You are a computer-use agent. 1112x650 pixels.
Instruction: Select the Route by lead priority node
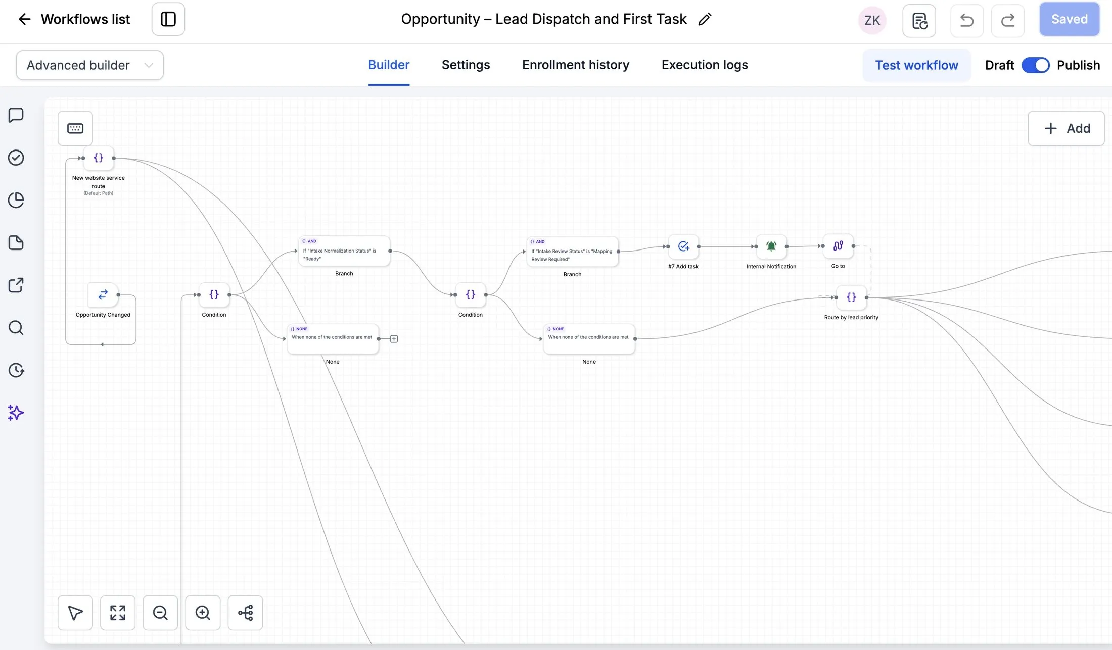851,297
